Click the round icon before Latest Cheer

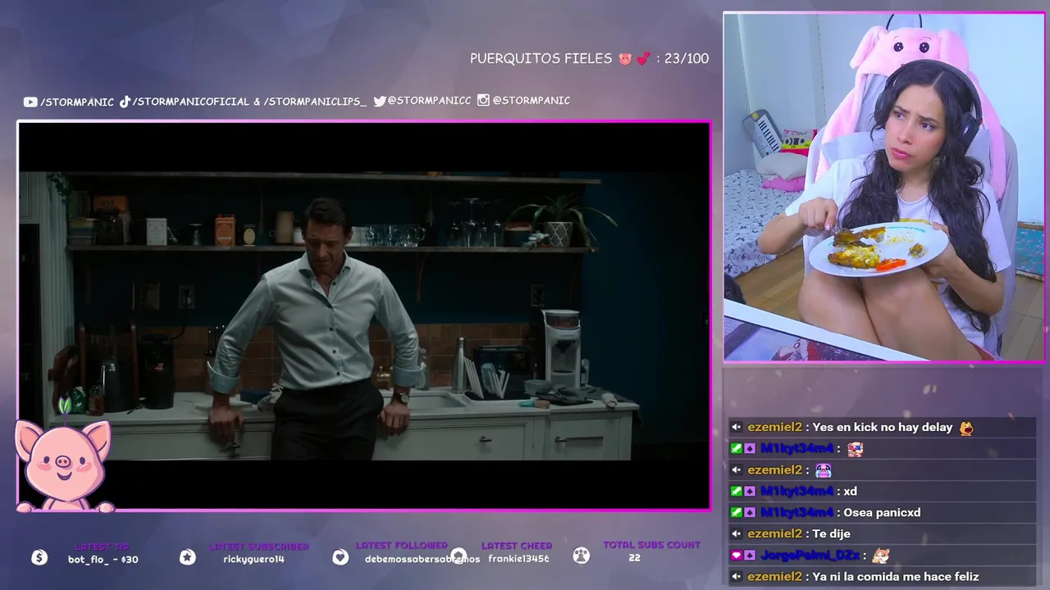(x=459, y=556)
